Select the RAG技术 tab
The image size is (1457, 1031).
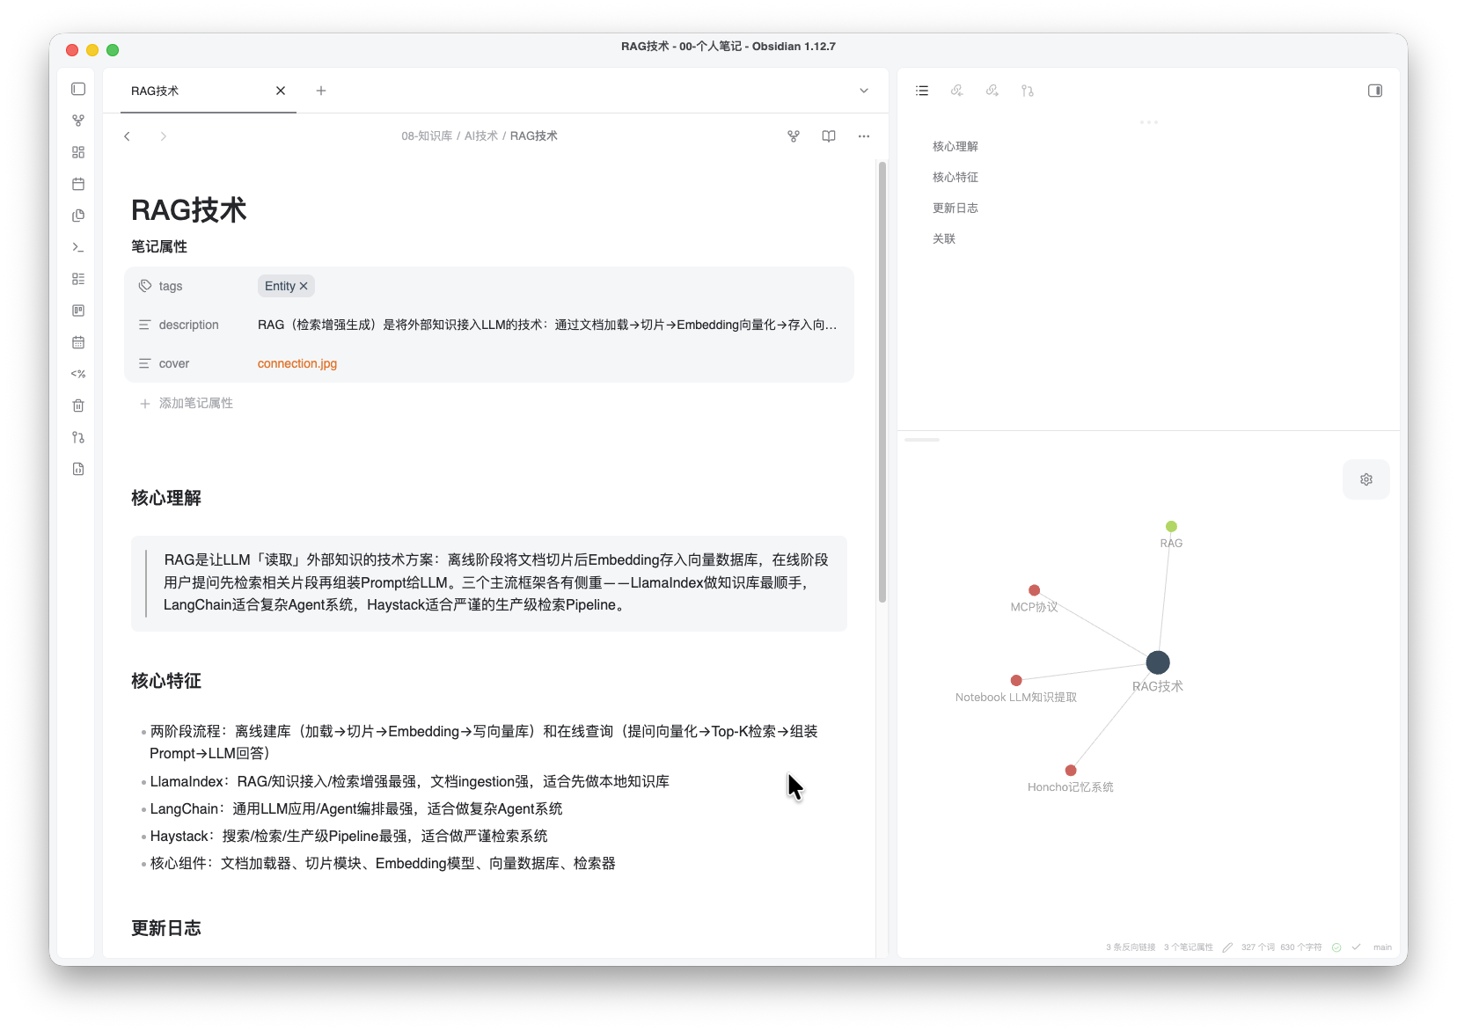[x=208, y=91]
